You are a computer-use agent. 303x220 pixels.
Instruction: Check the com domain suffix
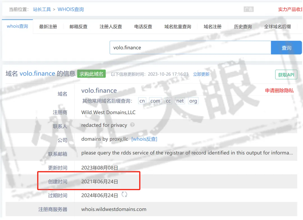(155, 101)
